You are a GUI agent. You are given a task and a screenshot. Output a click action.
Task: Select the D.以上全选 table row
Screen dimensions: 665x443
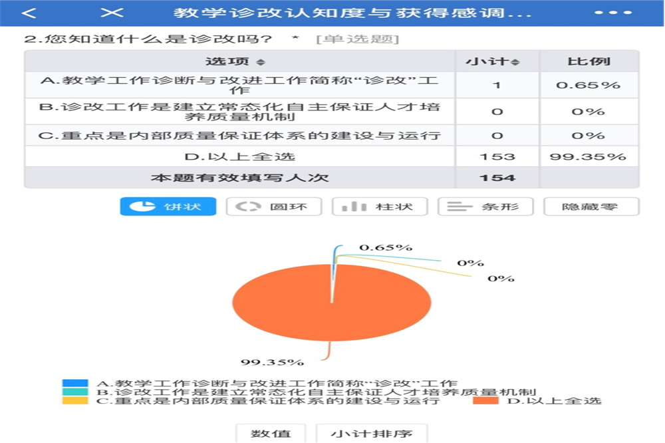click(x=239, y=157)
